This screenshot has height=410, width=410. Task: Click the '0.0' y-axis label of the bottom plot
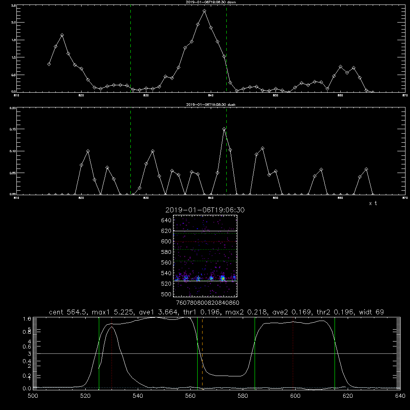(27, 389)
